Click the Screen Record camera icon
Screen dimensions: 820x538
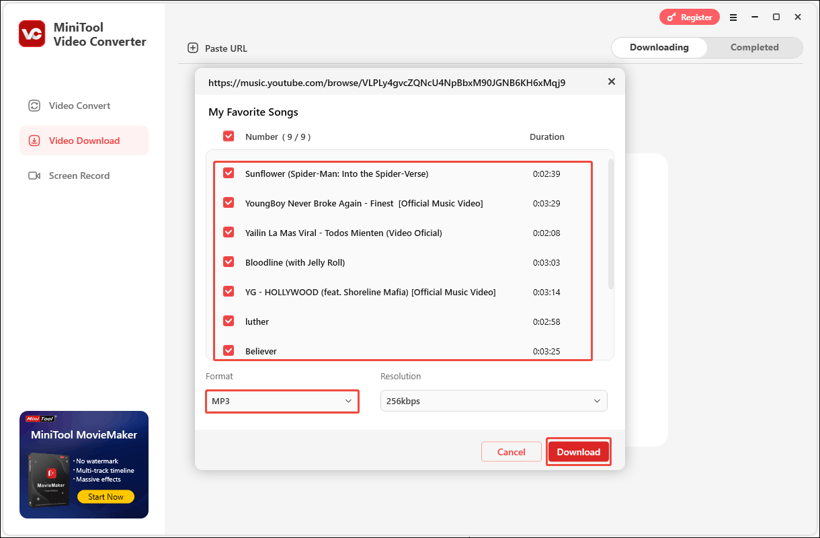(34, 176)
